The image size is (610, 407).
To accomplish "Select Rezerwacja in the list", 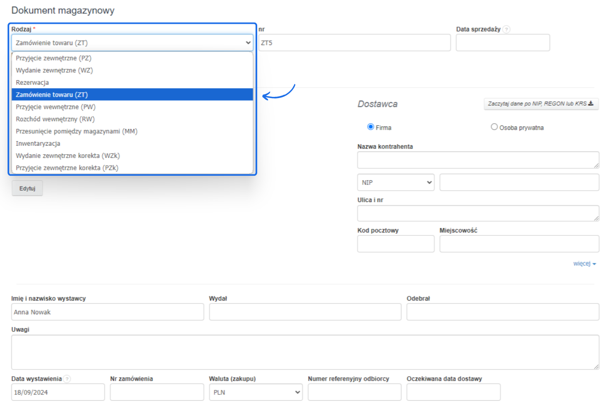I will (x=32, y=83).
